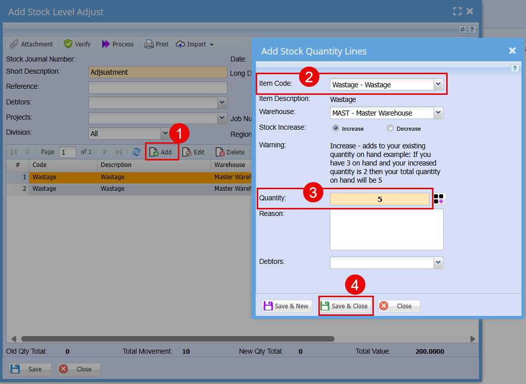Click the help icon in dialog

click(x=515, y=68)
